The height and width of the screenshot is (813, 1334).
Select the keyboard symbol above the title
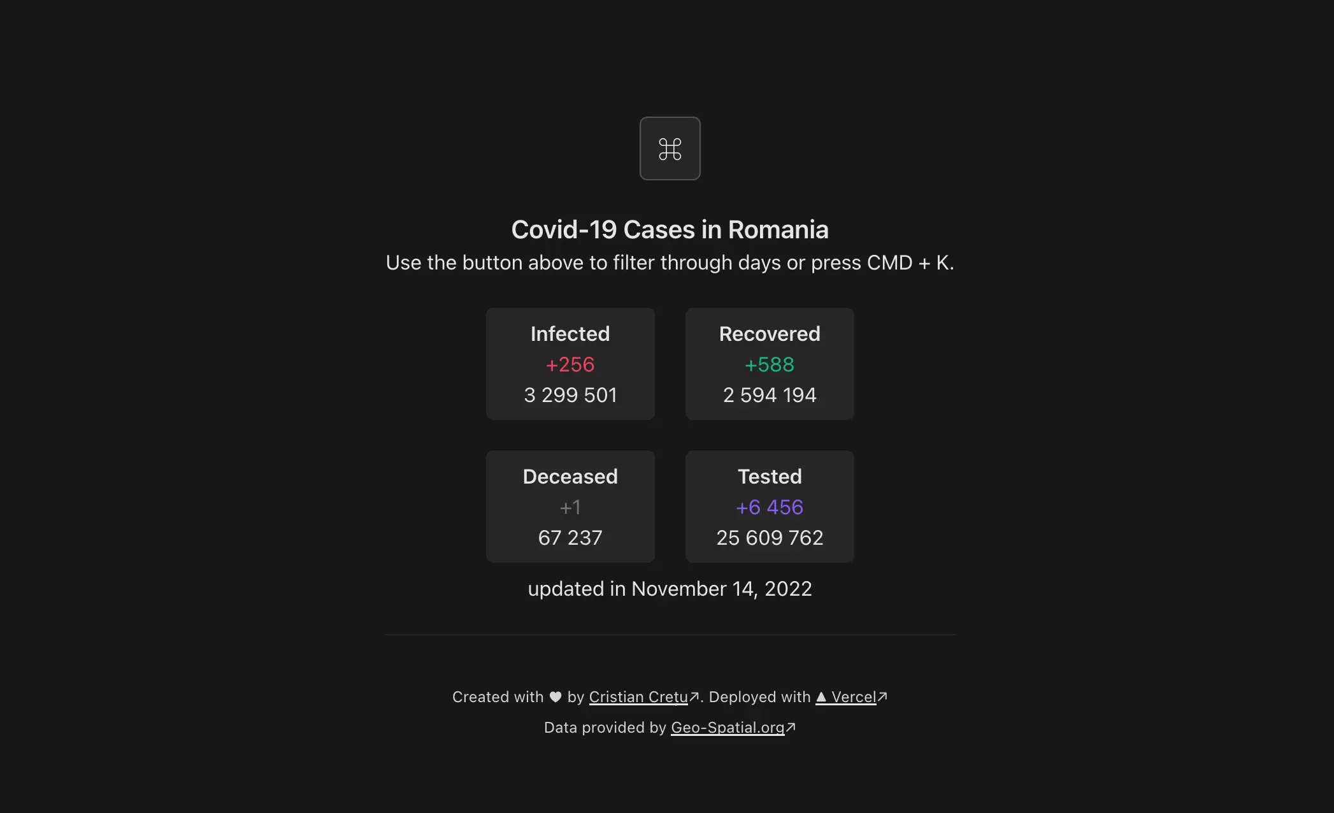coord(670,148)
